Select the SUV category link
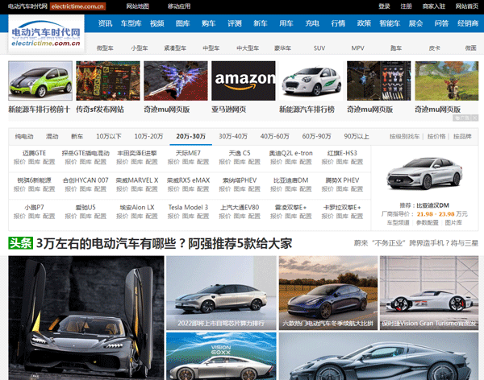The height and width of the screenshot is (380, 484). click(319, 48)
